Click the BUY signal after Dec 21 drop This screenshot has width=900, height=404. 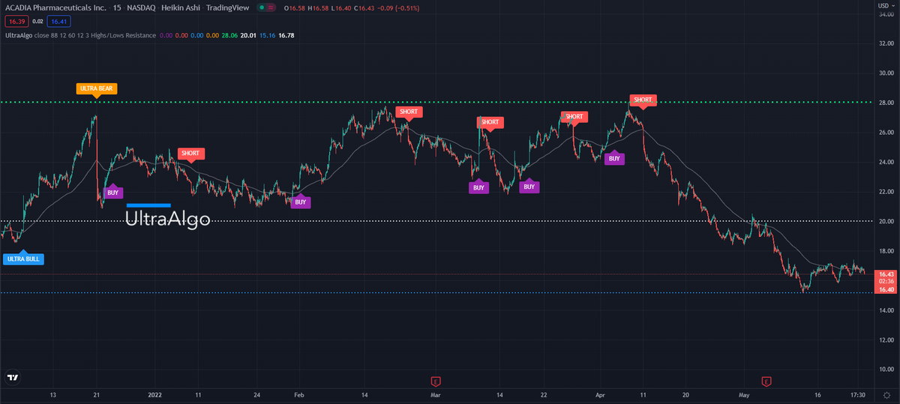tap(112, 192)
